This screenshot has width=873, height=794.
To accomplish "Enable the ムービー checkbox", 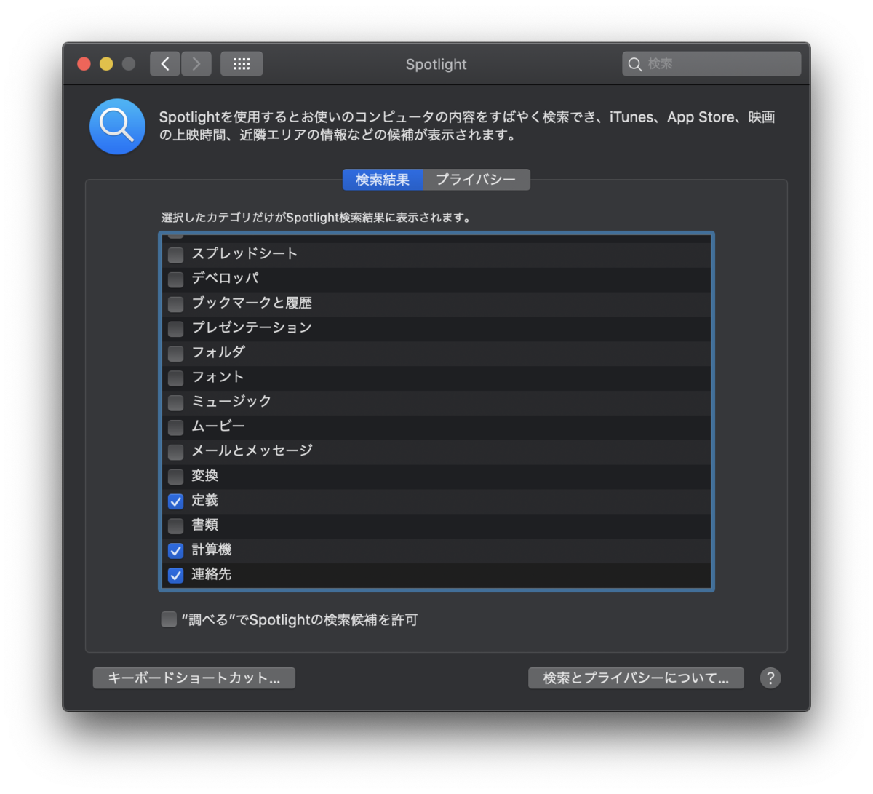I will click(175, 428).
